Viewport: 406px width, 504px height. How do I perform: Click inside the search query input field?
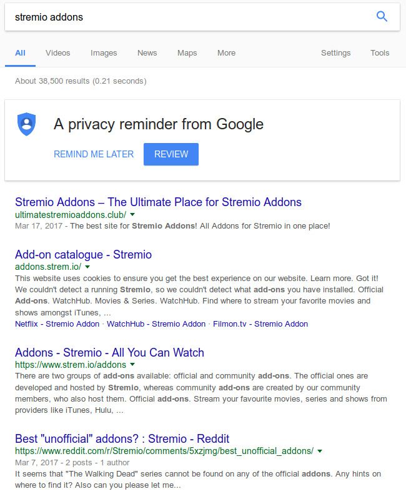click(x=125, y=17)
